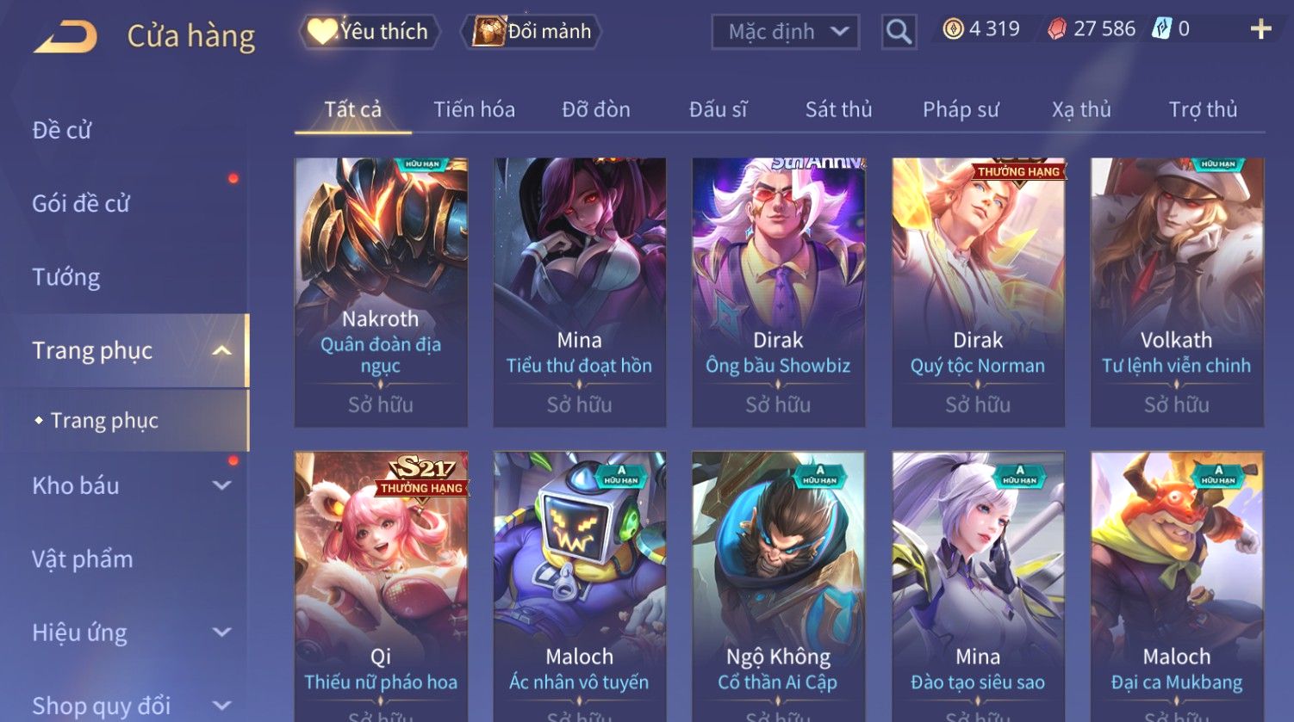The width and height of the screenshot is (1294, 722).
Task: Open Yêu thích heart favorites
Action: point(369,32)
